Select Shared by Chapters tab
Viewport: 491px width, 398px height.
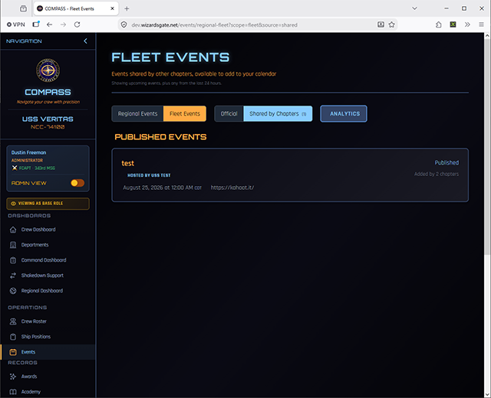[x=278, y=114]
